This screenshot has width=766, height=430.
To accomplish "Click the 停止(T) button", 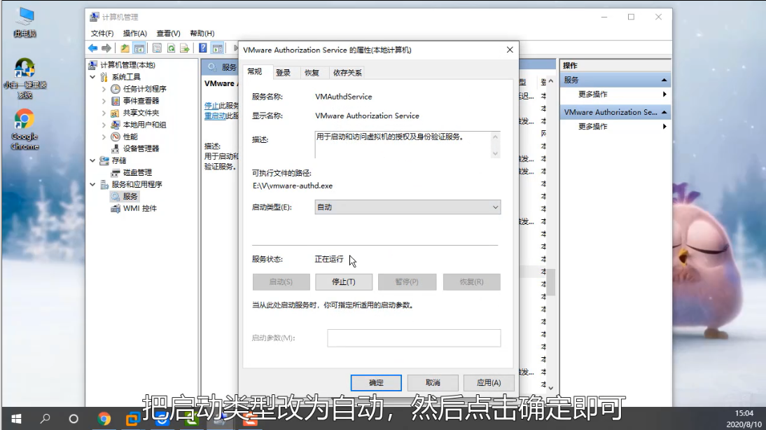I will click(344, 282).
